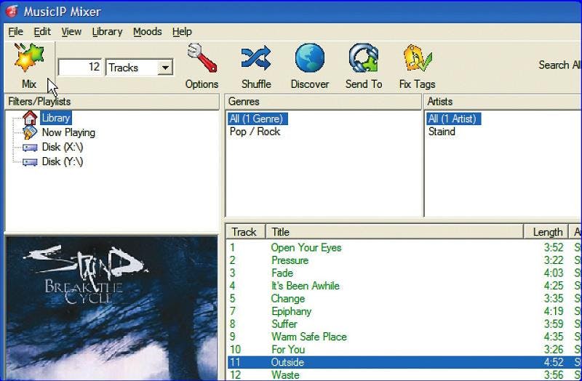The width and height of the screenshot is (582, 381).
Task: Select track Open Your Eyes
Action: click(x=404, y=247)
